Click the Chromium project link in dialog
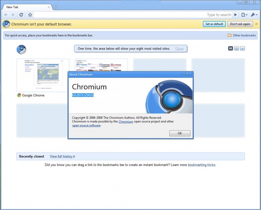 (126, 122)
